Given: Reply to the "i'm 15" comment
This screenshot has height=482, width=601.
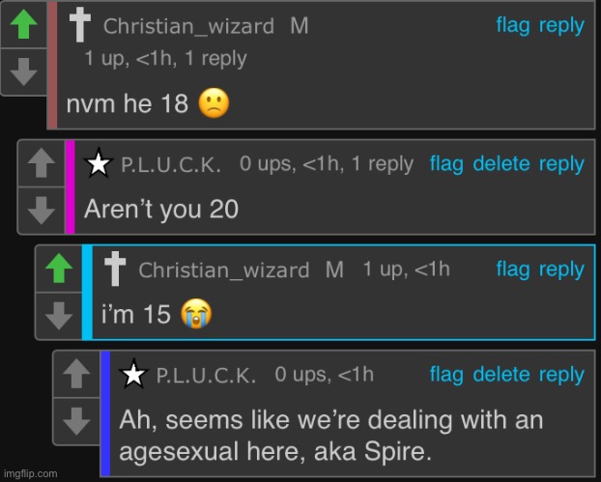Looking at the screenshot, I should (561, 269).
